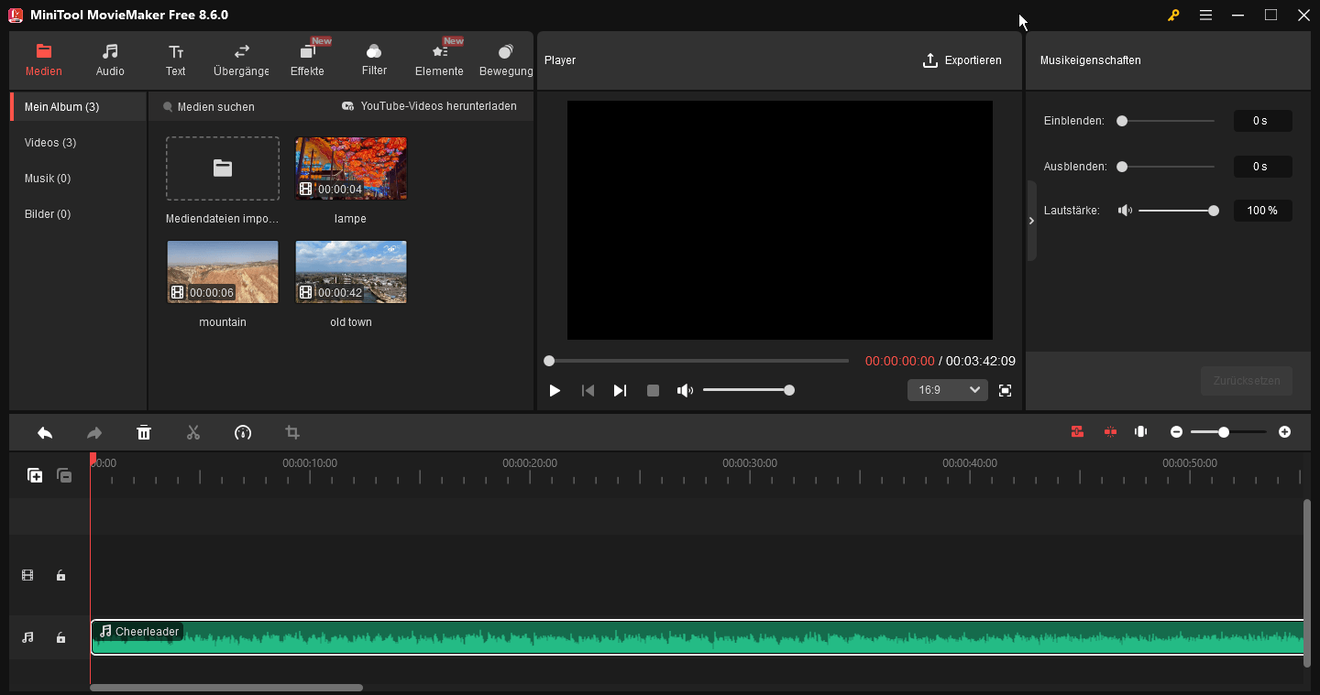
Task: Undo the last action
Action: pyautogui.click(x=45, y=431)
